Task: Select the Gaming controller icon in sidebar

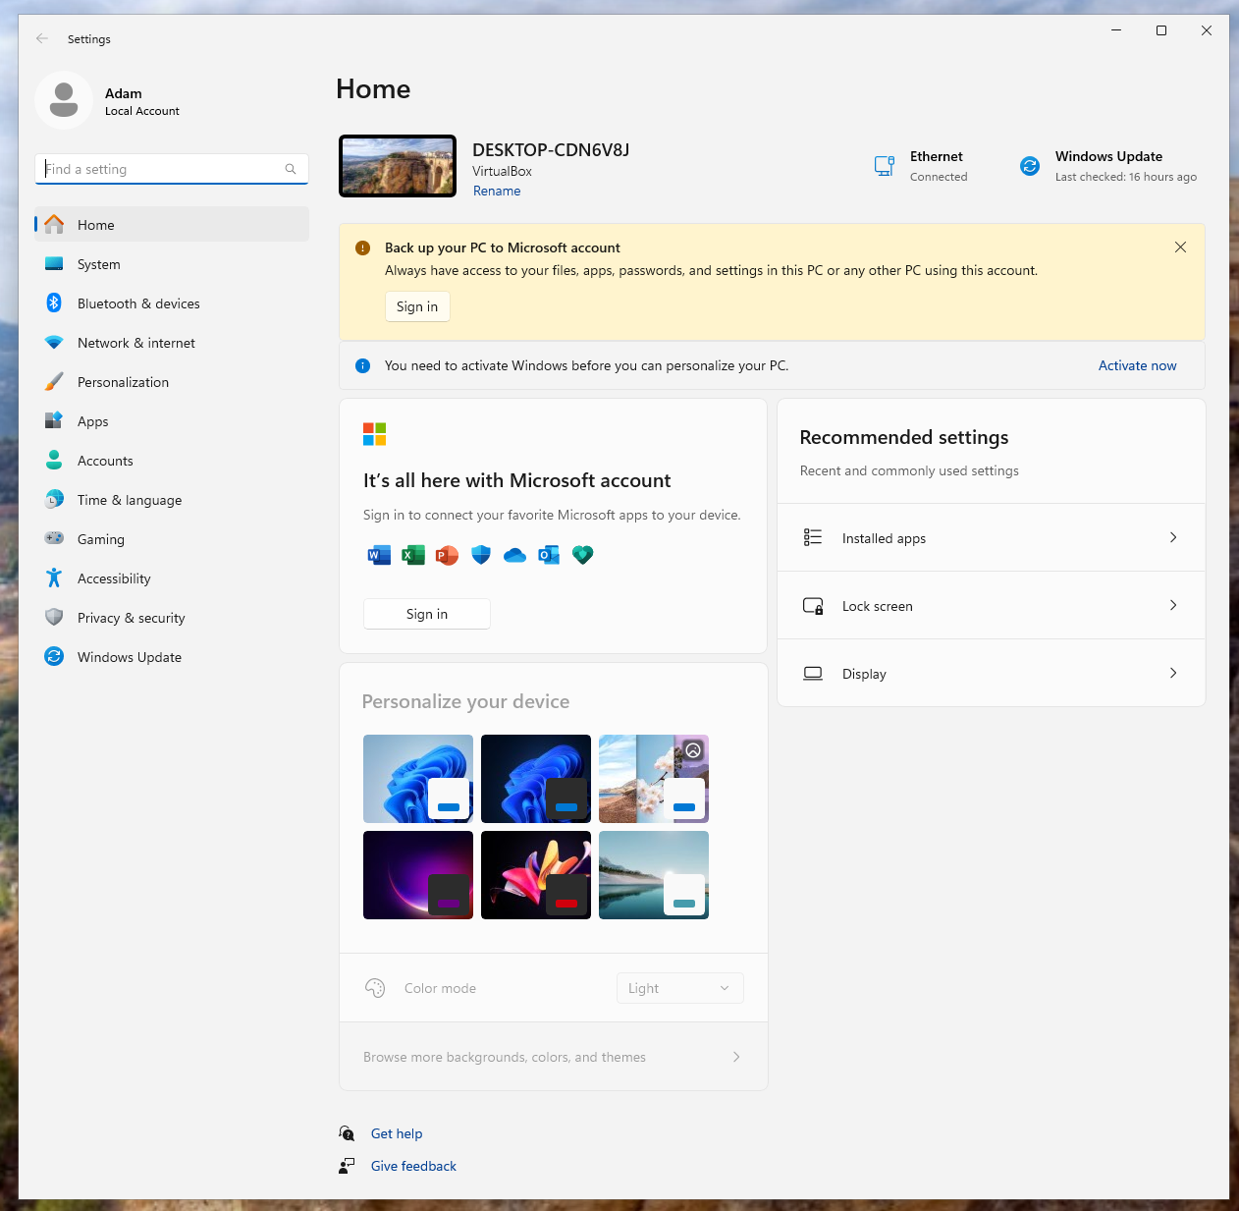Action: [x=54, y=538]
